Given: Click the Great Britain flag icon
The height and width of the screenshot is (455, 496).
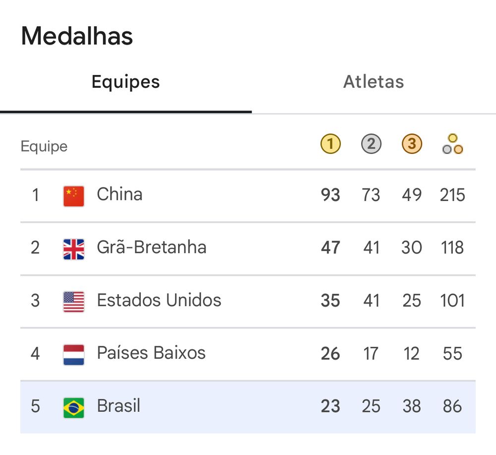Looking at the screenshot, I should click(x=74, y=249).
